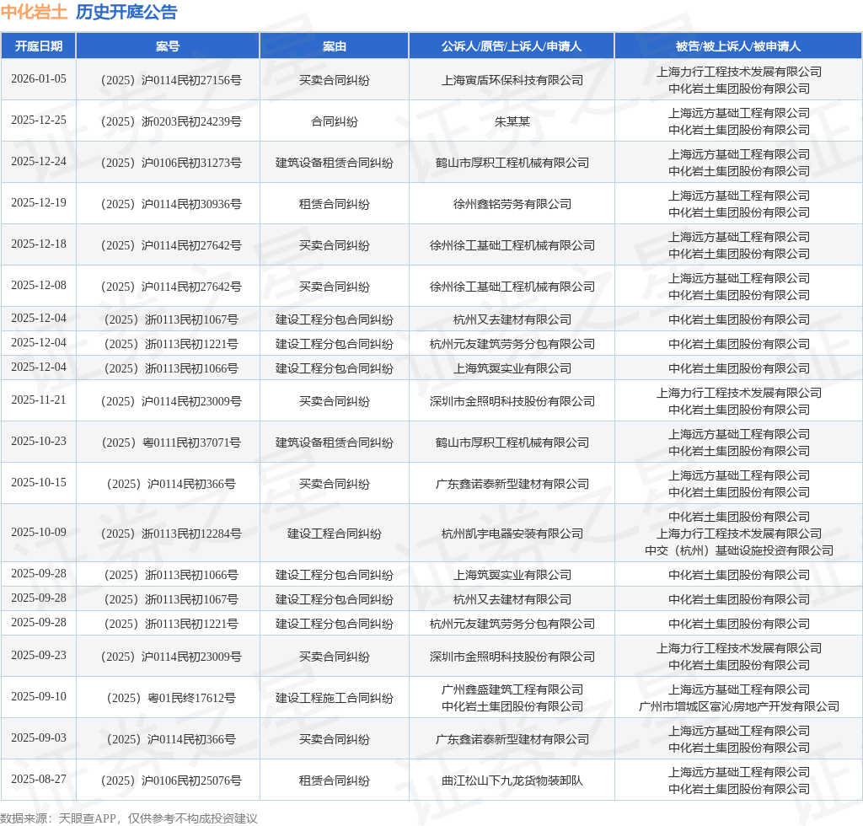
Task: Click 上海筑翌实业有限公司 in the 2025-12-04 row
Action: point(512,368)
